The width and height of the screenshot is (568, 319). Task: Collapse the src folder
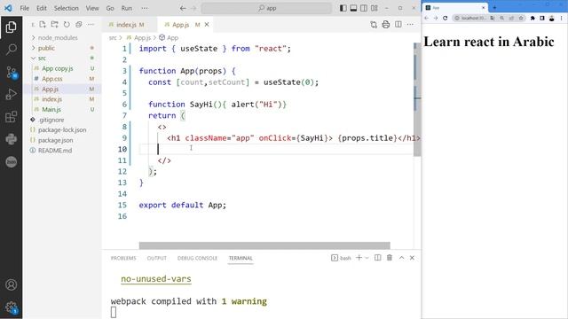tap(42, 58)
